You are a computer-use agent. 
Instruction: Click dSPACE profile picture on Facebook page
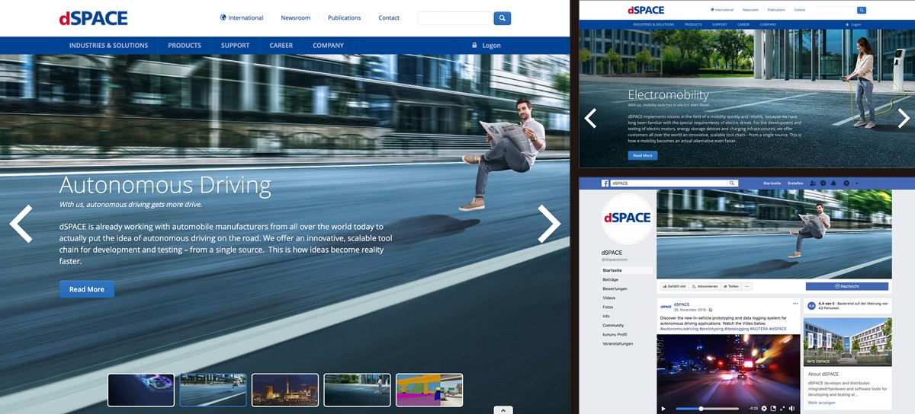tap(627, 218)
